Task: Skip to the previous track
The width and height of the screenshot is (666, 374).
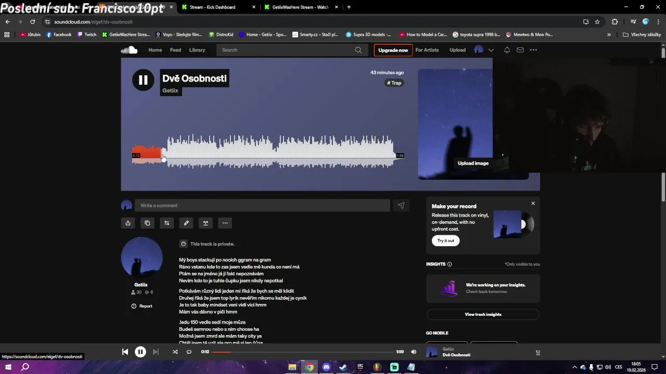Action: click(125, 352)
